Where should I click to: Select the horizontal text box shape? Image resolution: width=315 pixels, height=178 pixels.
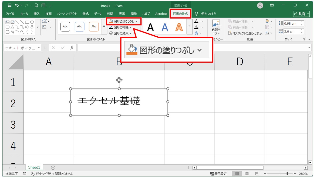tap(7, 22)
